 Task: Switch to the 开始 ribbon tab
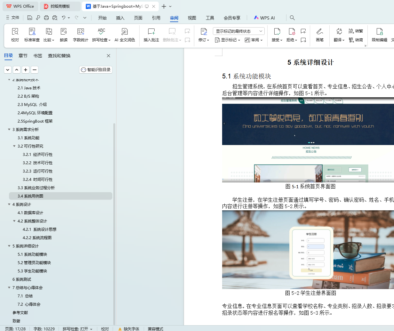tap(102, 18)
